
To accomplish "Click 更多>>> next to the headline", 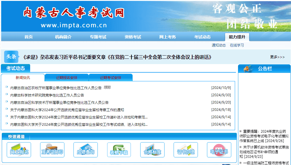I will (277, 57).
